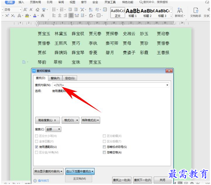Click the bulleted list icon
This screenshot has height=185, width=211.
click(54, 9)
